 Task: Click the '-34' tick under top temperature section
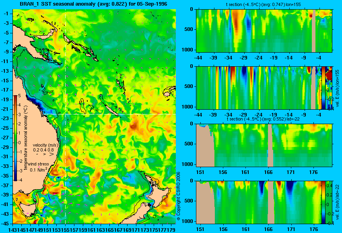(x=229, y=58)
